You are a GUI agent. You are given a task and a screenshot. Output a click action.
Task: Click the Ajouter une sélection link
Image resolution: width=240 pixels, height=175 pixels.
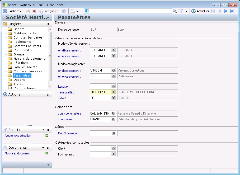pyautogui.click(x=18, y=136)
